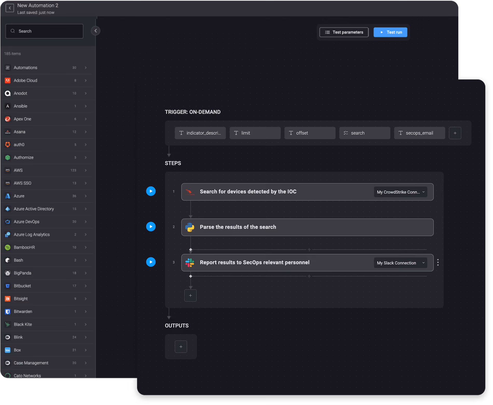Expand the Asana category chevron
The width and height of the screenshot is (493, 405).
pos(86,132)
